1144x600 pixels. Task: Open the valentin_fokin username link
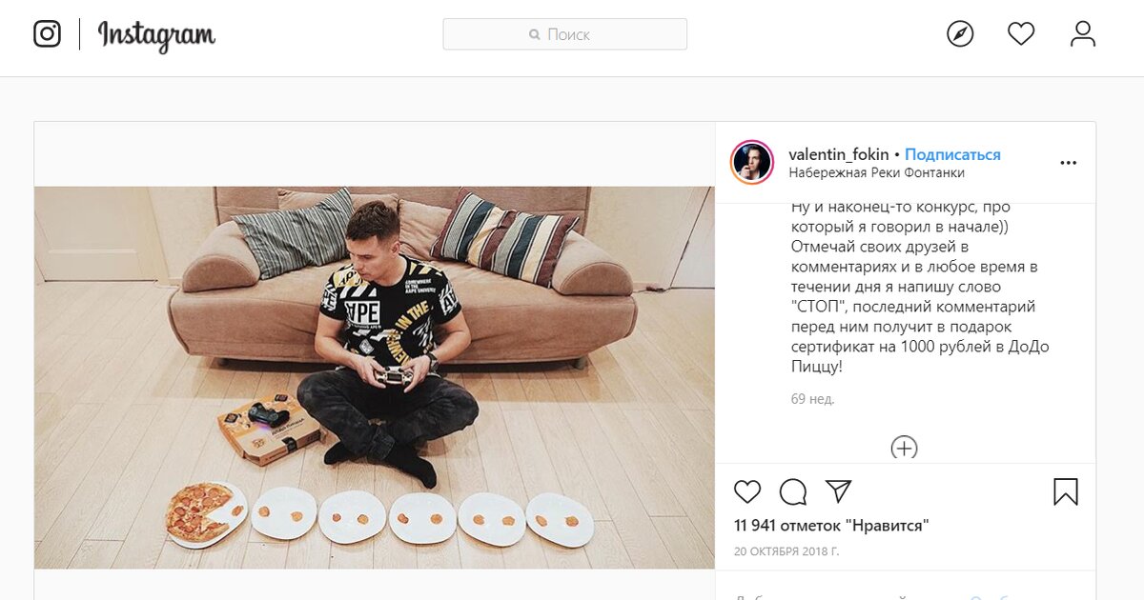[x=839, y=154]
